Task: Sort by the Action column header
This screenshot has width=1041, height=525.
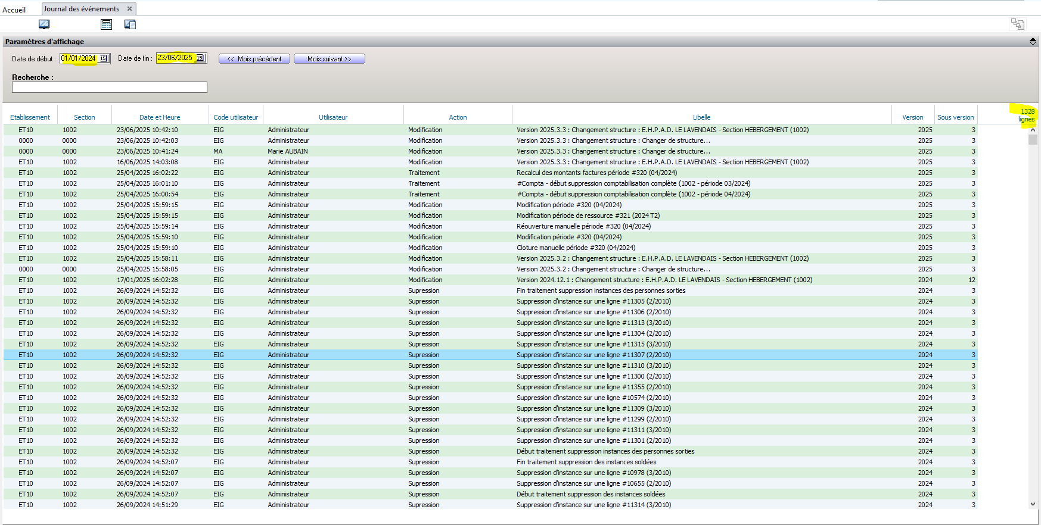Action: pos(458,117)
